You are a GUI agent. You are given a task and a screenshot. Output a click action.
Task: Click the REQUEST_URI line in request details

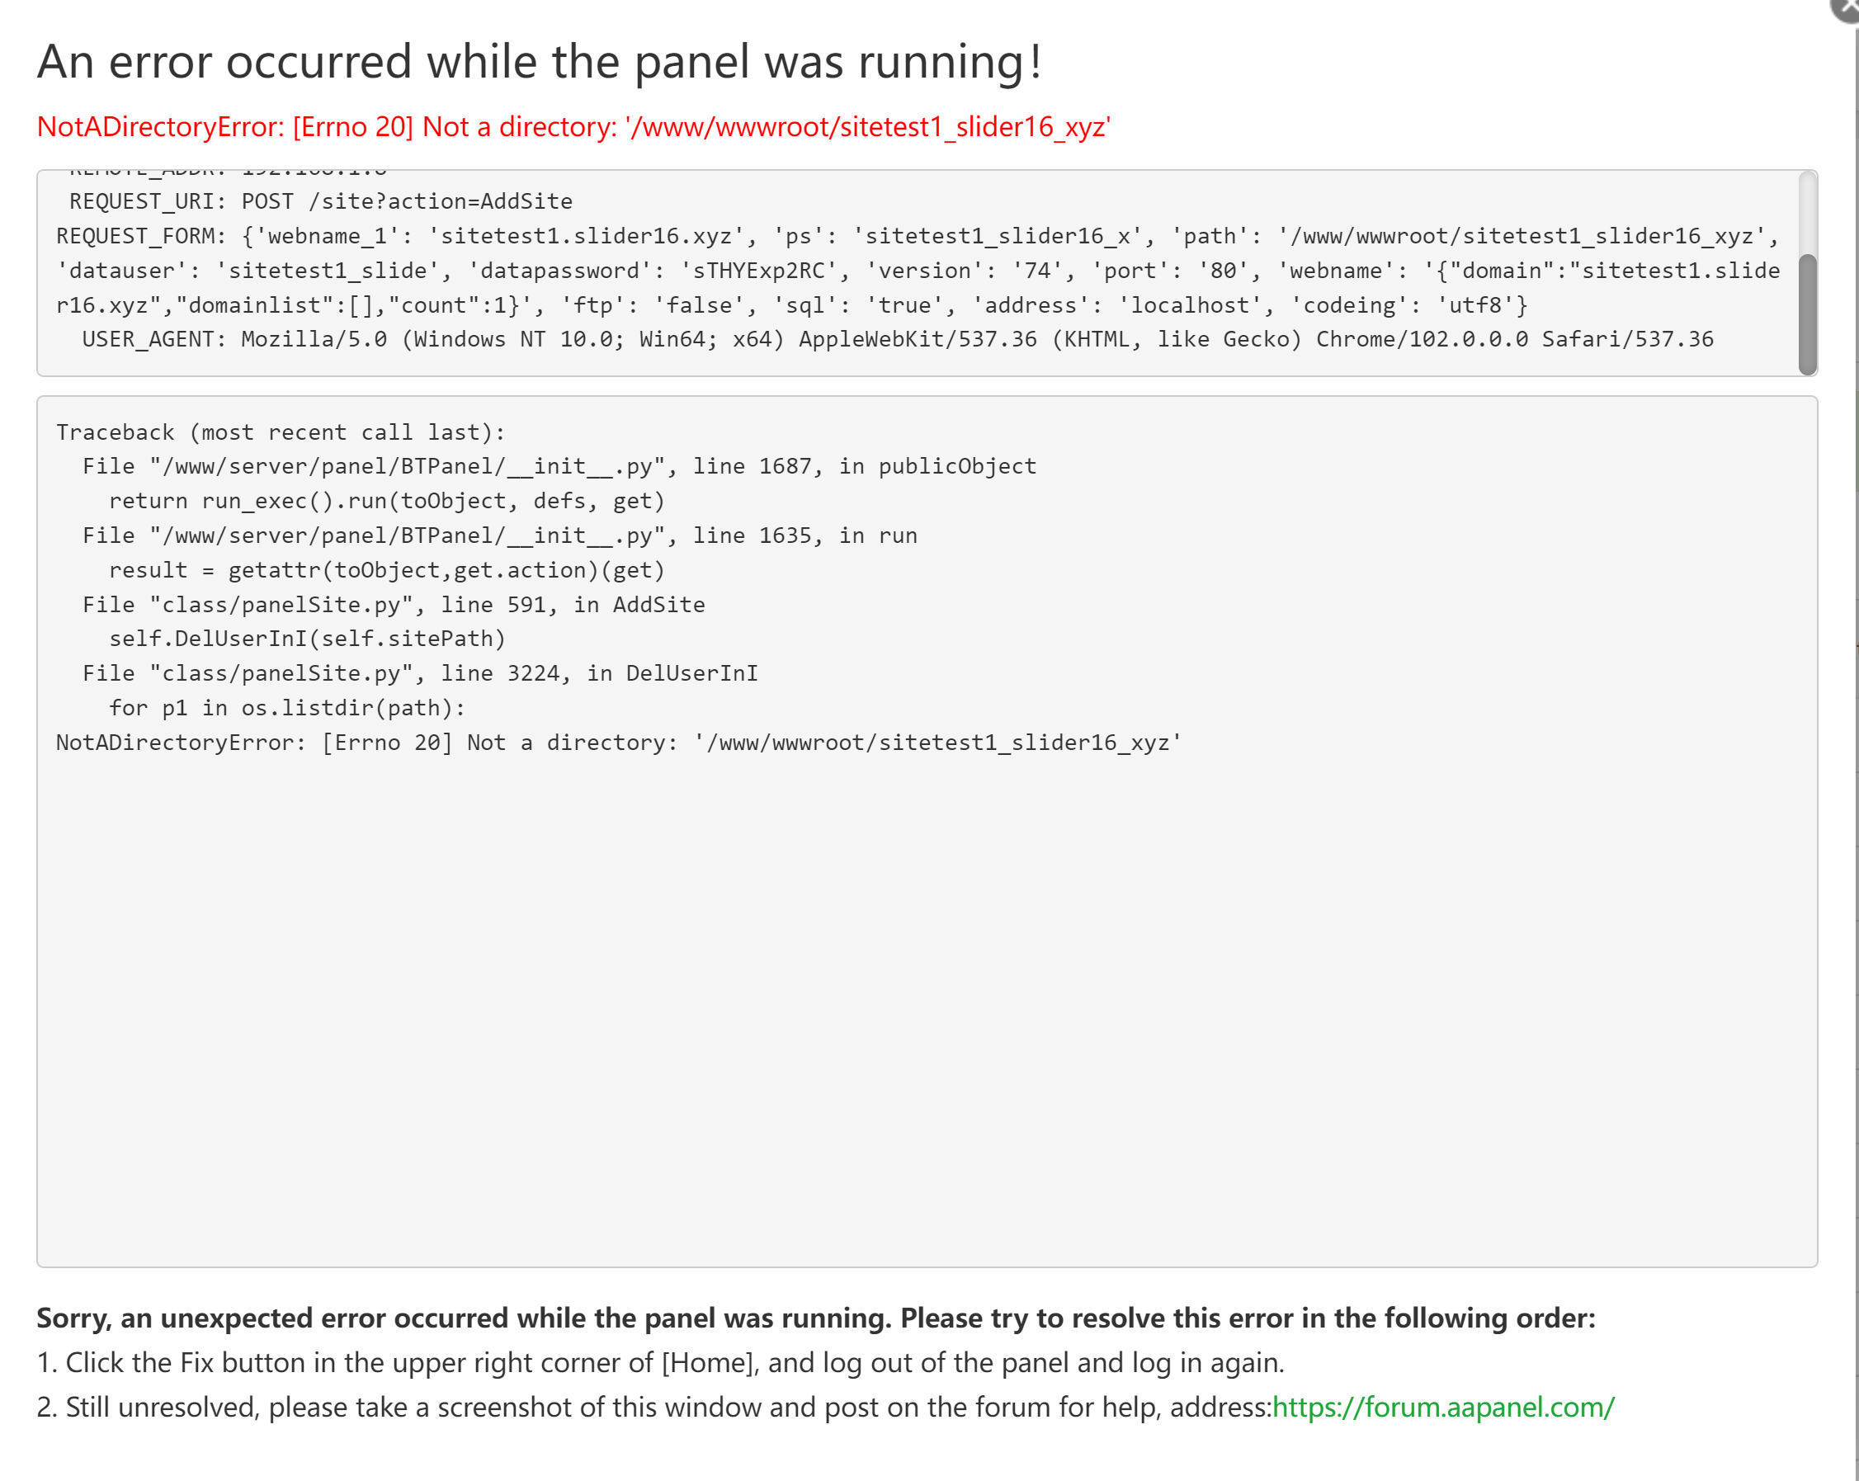click(x=321, y=201)
